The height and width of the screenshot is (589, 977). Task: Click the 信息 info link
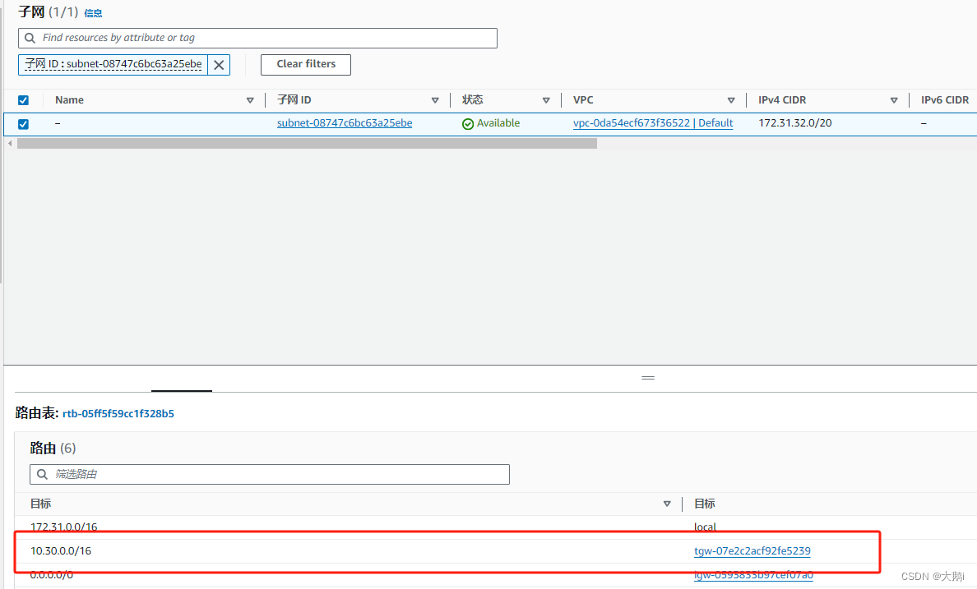[93, 13]
